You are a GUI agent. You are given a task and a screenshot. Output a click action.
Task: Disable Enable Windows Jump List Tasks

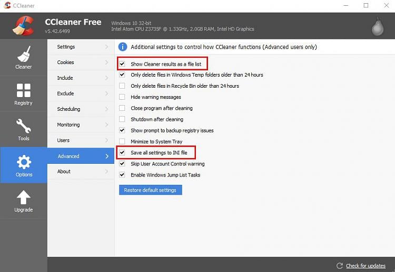[122, 174]
